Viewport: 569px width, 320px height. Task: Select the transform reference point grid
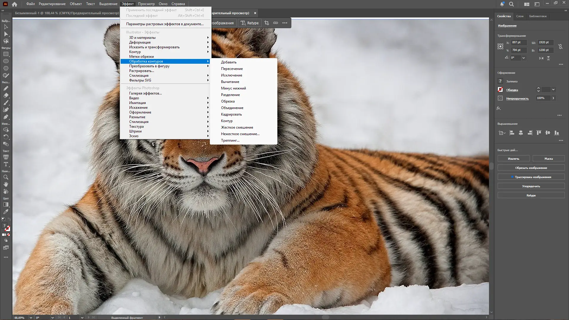pos(500,46)
